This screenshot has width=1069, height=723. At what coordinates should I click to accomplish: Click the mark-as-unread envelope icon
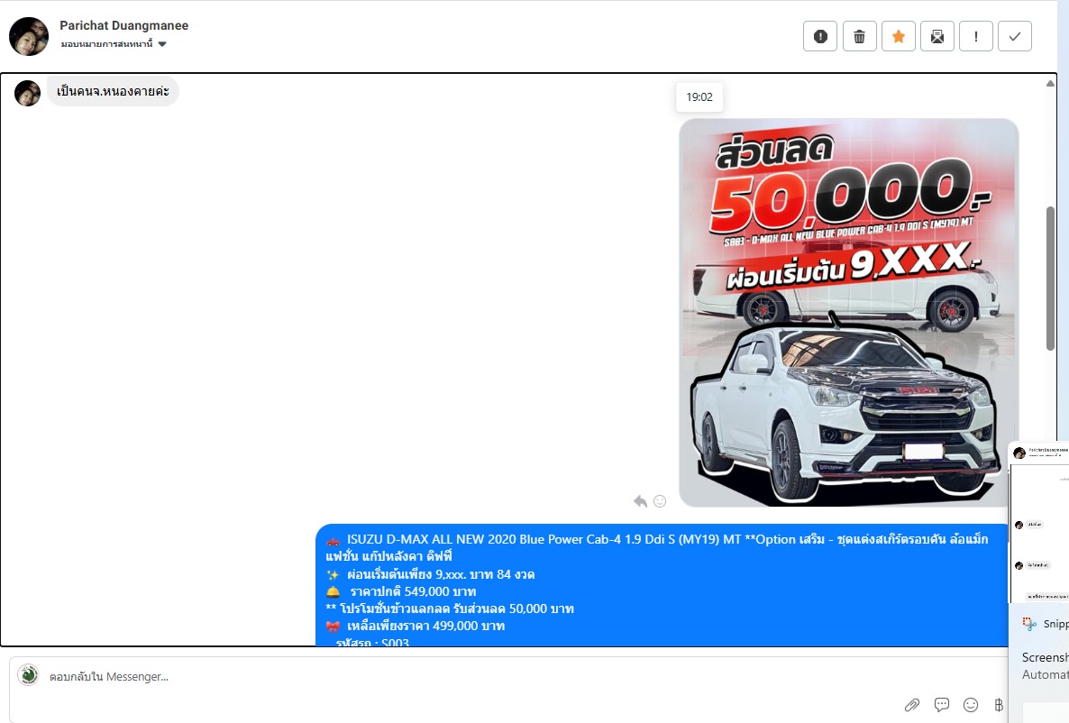tap(937, 36)
